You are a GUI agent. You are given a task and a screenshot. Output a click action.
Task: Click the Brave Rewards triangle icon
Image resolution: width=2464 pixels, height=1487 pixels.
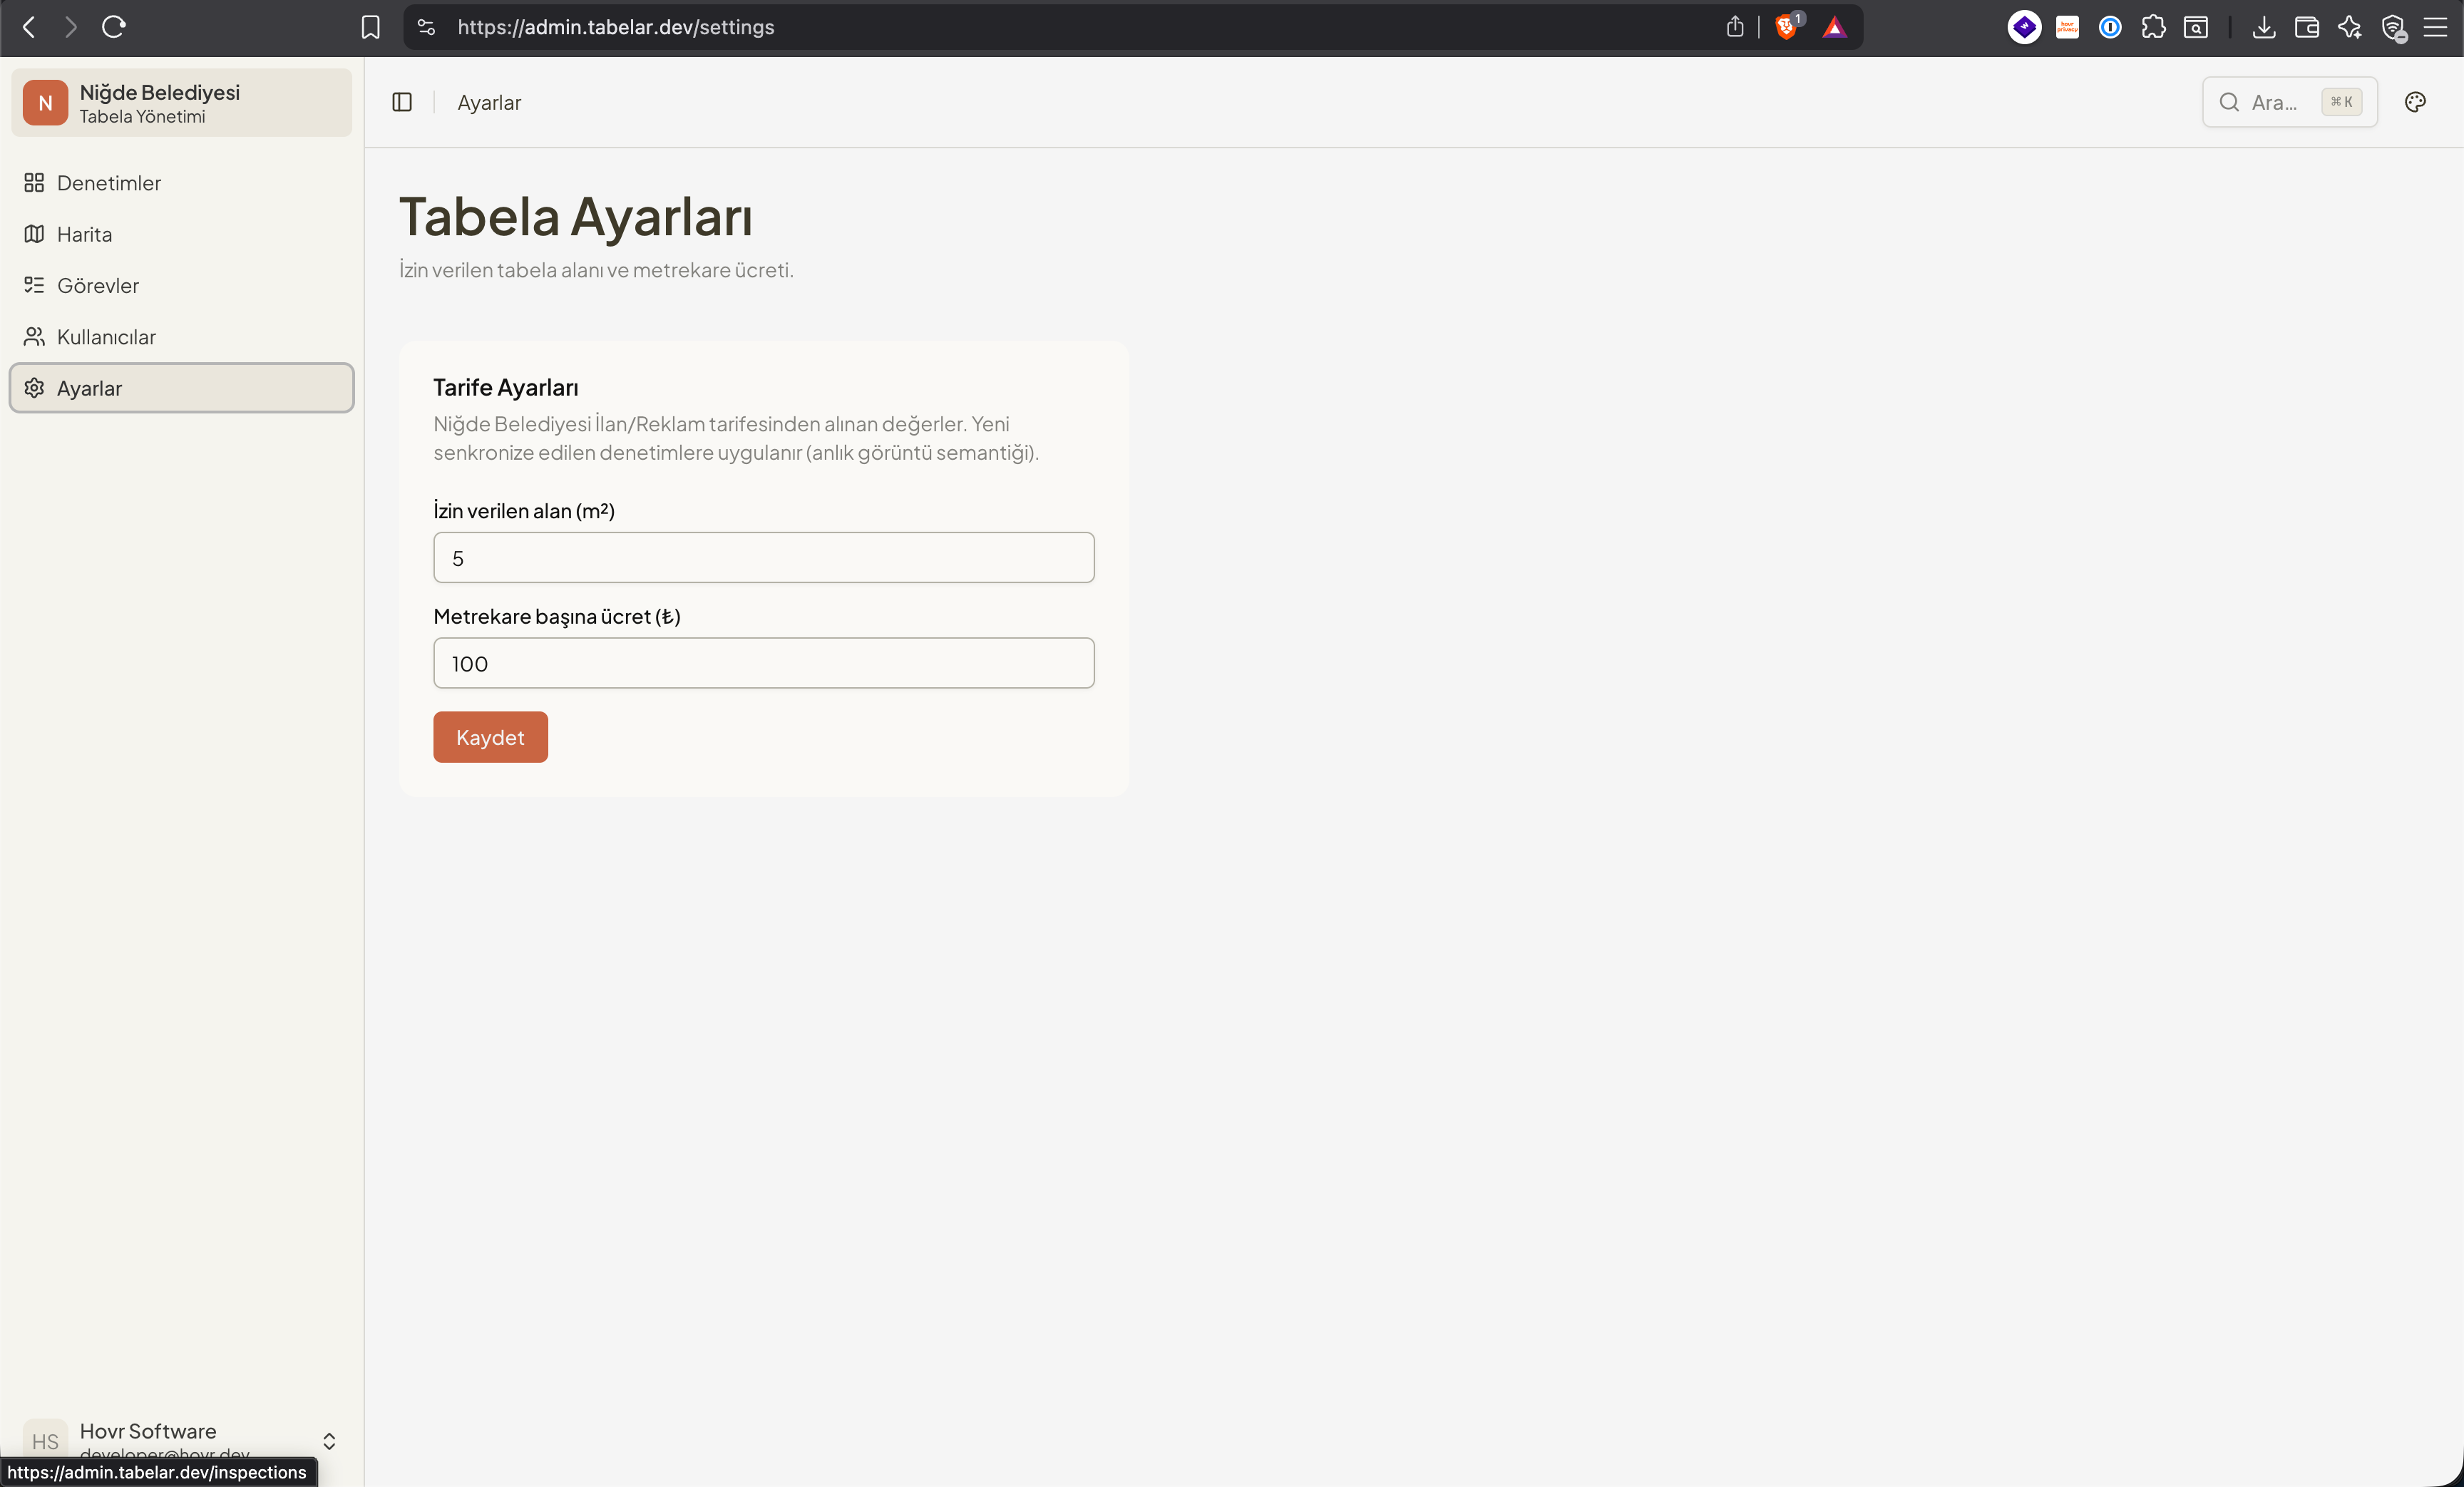click(x=1834, y=27)
